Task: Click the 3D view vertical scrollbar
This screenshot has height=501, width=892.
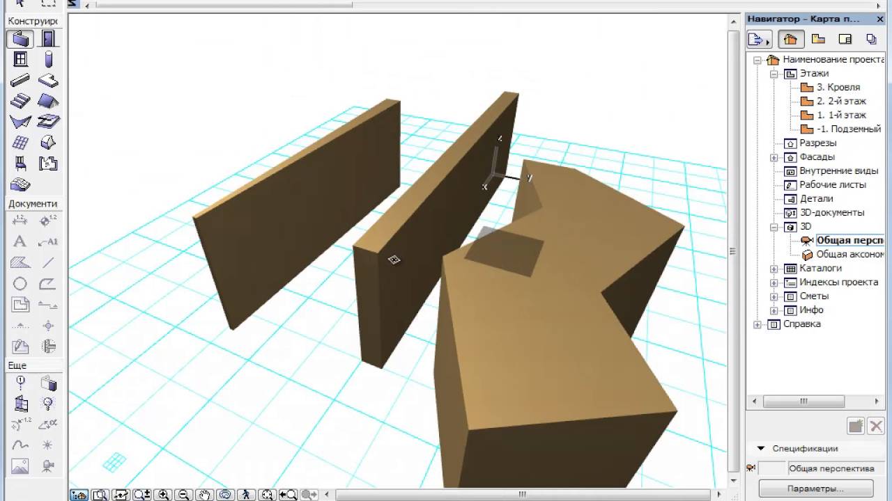Action: 732,250
